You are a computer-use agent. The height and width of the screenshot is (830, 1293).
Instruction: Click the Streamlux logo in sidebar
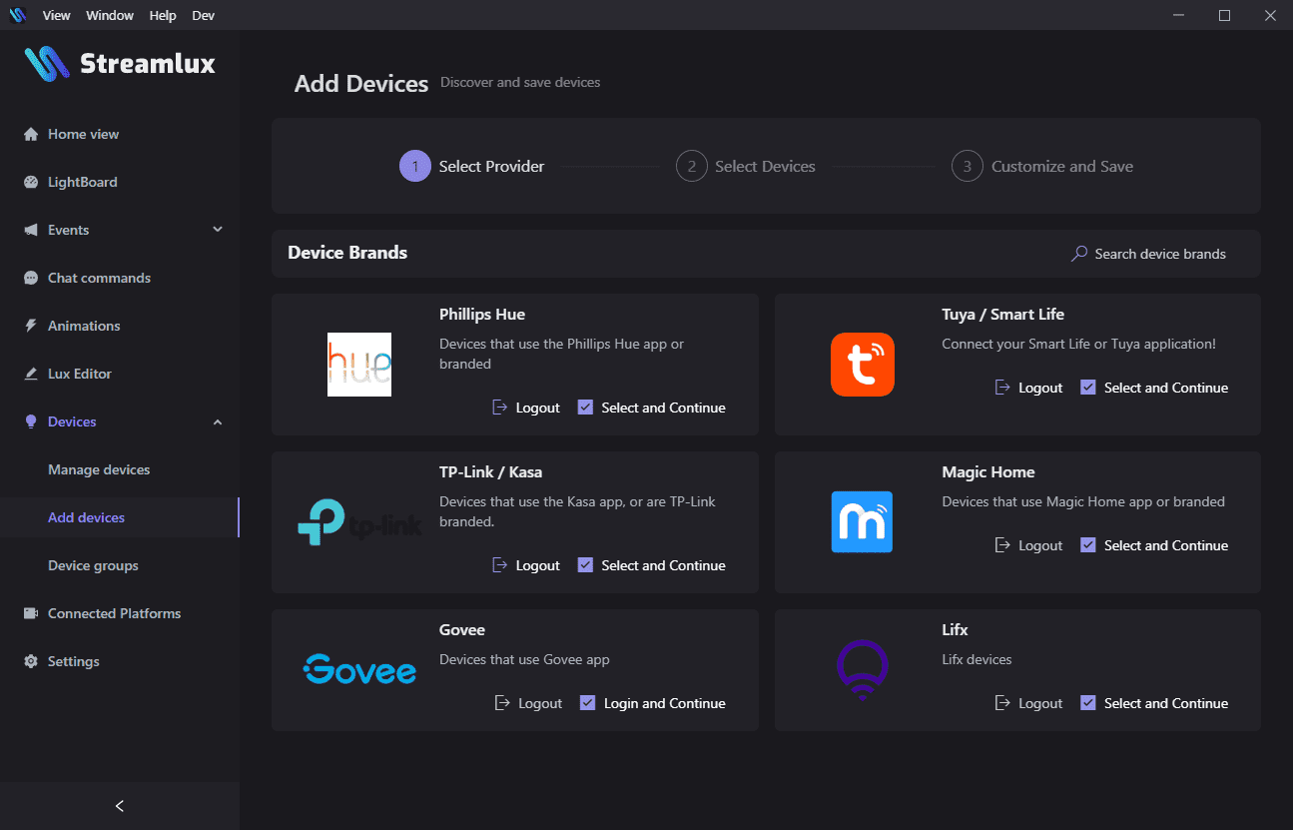(x=120, y=65)
